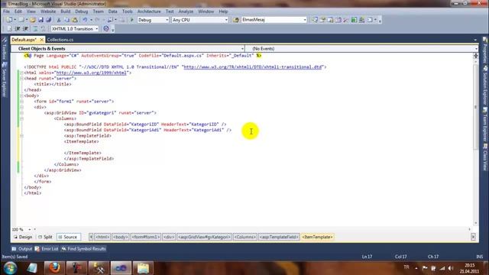
Task: Open the Website menu
Action: [48, 11]
